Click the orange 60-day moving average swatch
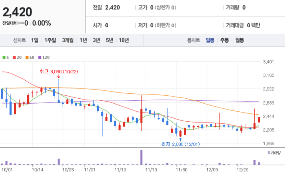This screenshot has height=178, width=285. point(27,57)
